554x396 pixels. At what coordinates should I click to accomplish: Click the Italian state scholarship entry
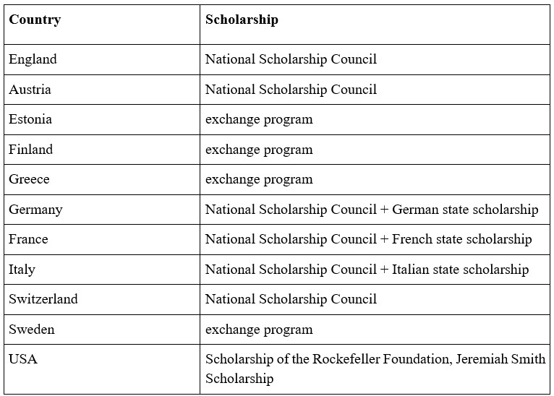point(461,270)
